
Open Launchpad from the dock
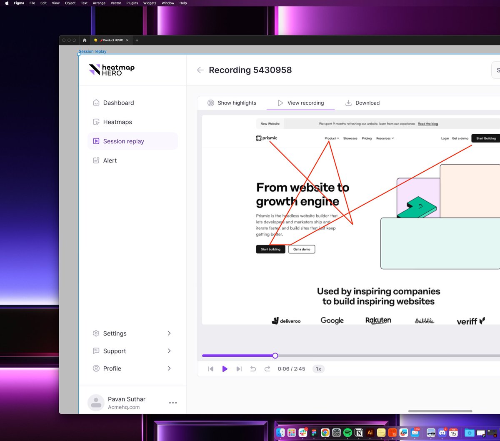click(292, 433)
